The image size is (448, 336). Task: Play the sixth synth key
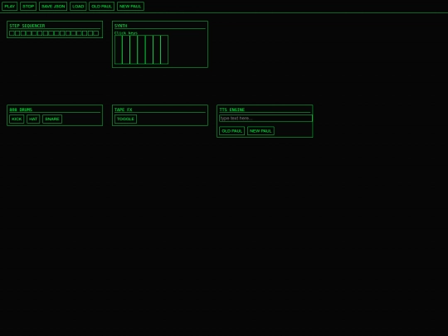tap(157, 50)
